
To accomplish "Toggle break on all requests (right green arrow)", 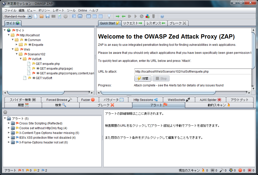I will (x=117, y=16).
